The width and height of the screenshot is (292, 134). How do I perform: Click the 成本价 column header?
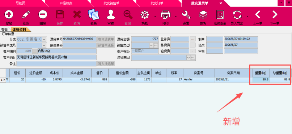(x=55, y=73)
